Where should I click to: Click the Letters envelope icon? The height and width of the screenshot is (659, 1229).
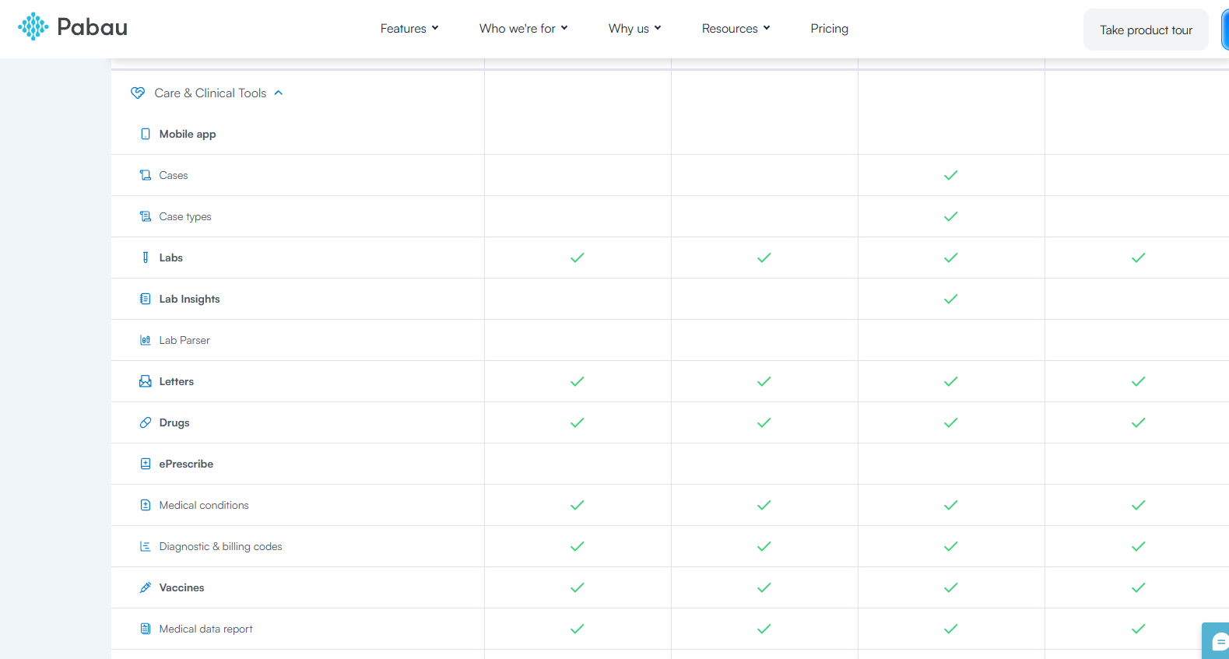[x=146, y=381]
